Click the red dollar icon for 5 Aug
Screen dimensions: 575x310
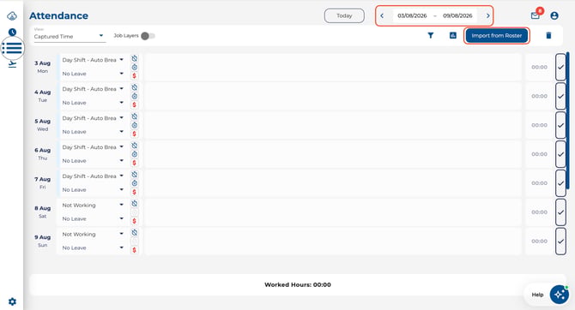pyautogui.click(x=134, y=134)
